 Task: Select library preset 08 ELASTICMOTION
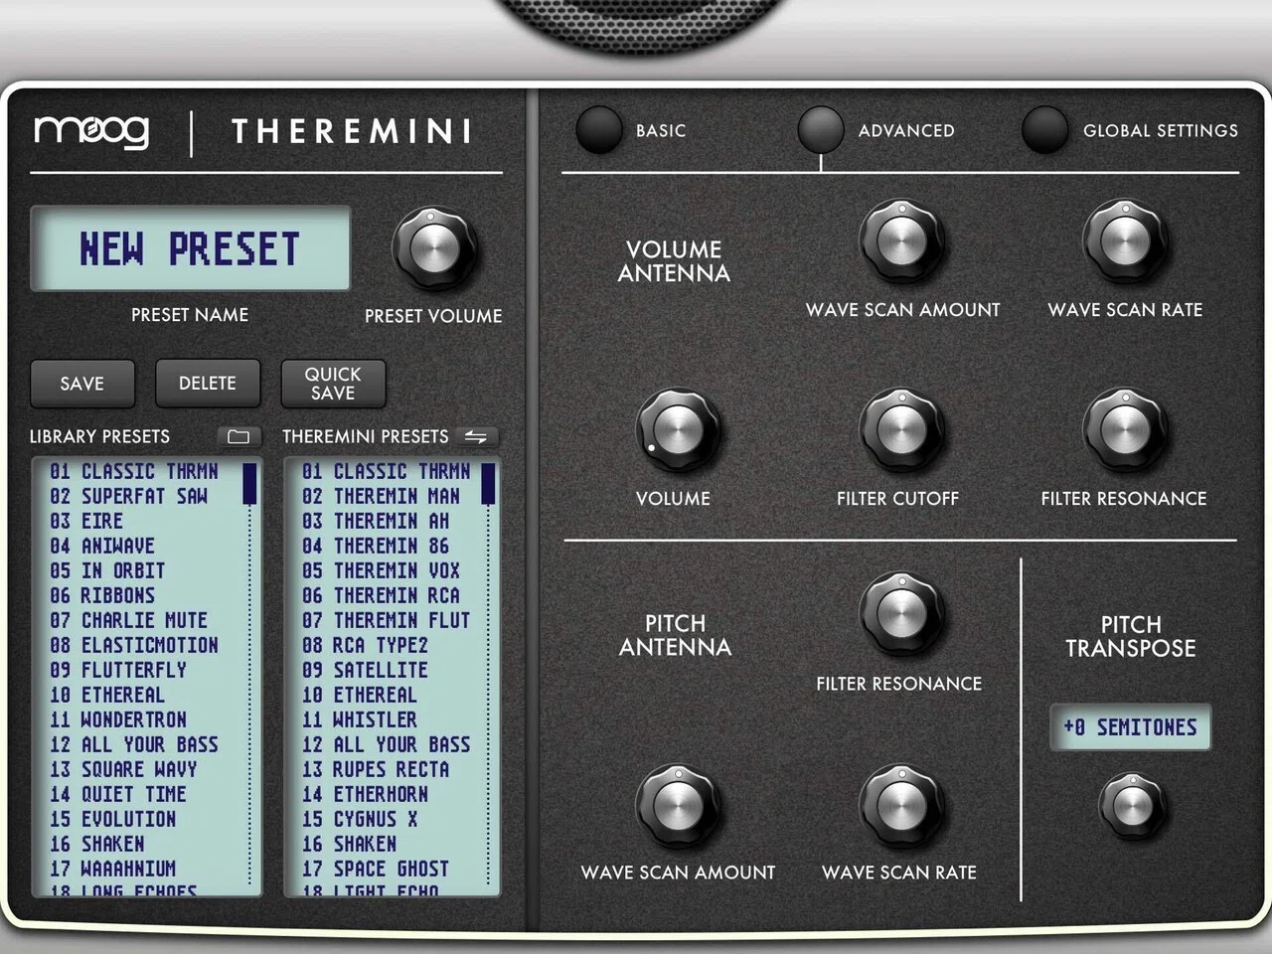pos(134,645)
